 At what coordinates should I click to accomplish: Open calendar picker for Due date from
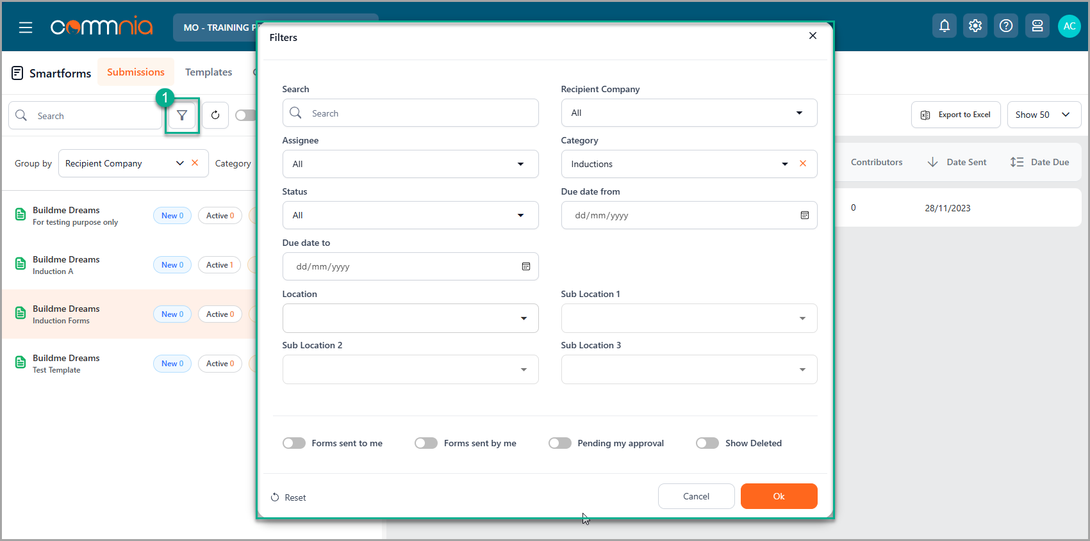pyautogui.click(x=804, y=215)
